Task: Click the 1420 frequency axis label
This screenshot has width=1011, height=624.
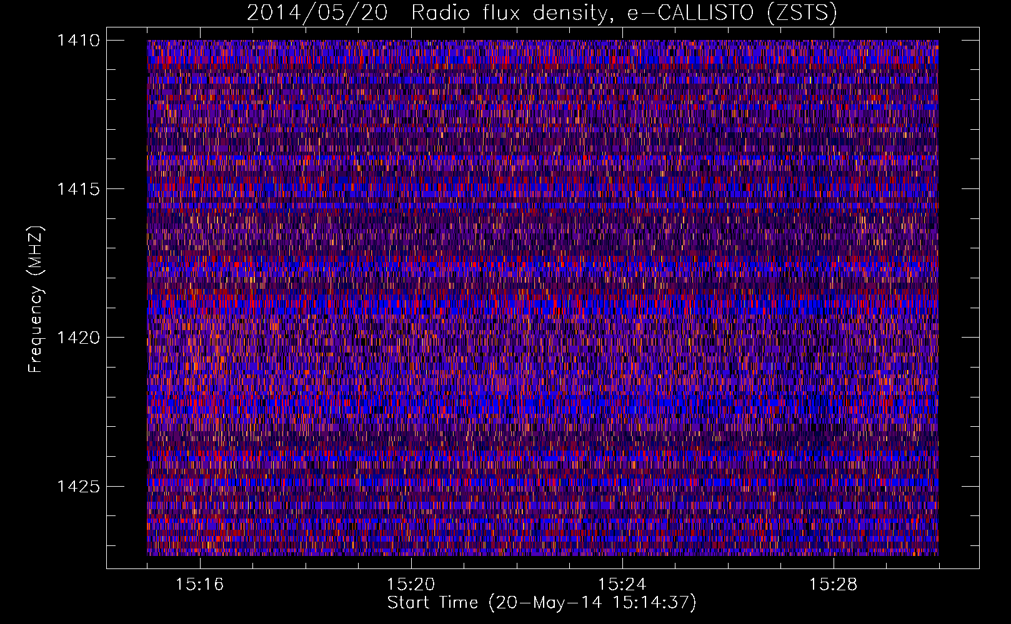Action: click(79, 338)
